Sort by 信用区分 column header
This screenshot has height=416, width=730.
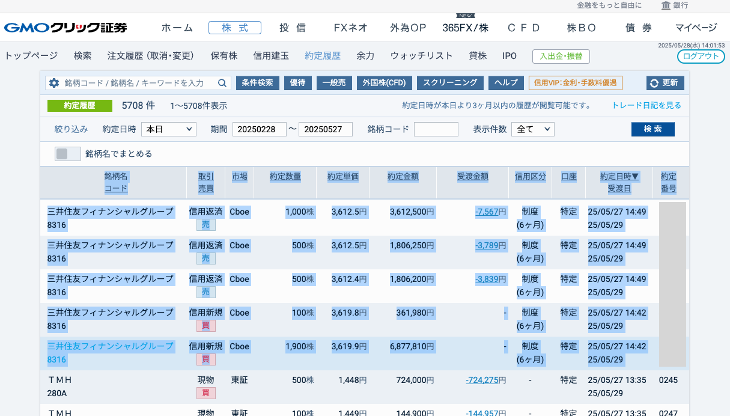pos(531,176)
